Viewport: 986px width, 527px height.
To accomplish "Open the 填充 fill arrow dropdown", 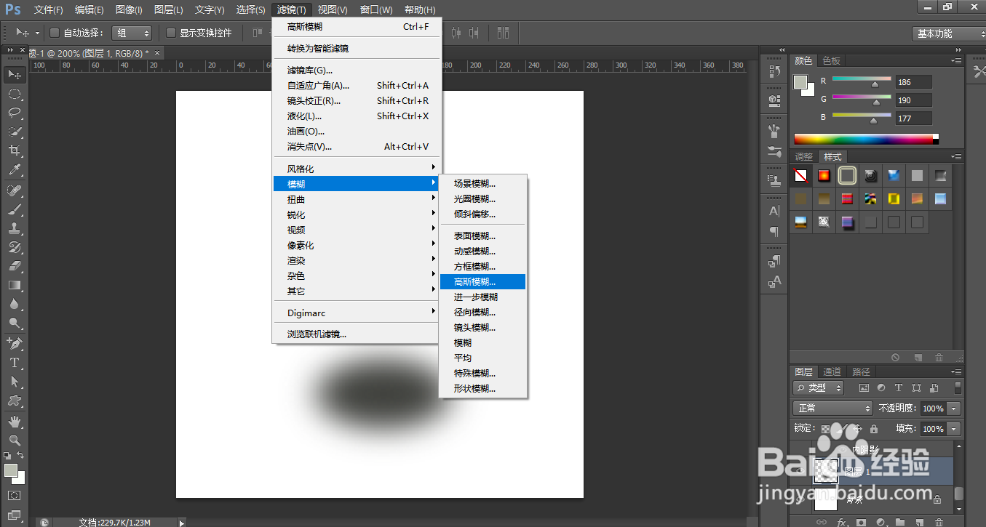I will coord(955,429).
